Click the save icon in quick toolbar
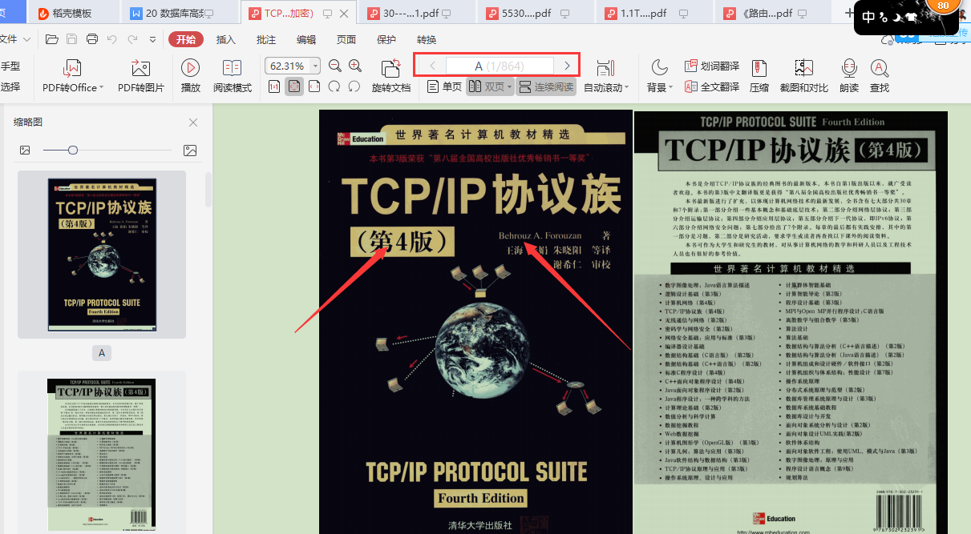 (x=72, y=40)
